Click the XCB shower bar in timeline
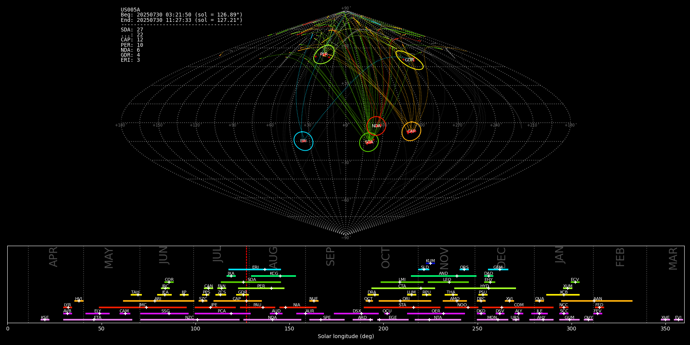 [x=563, y=295]
